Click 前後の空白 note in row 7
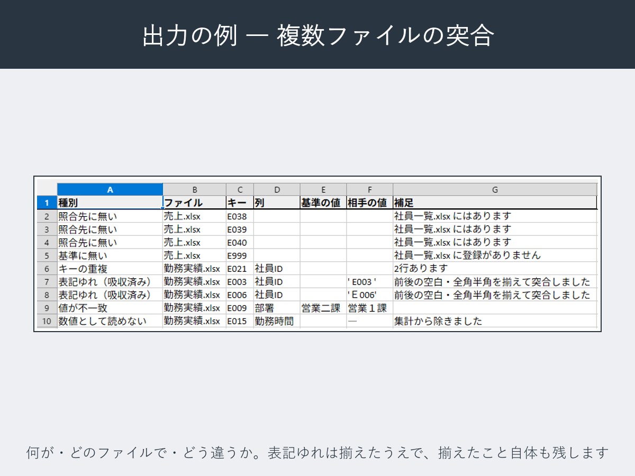This screenshot has width=635, height=476. [495, 282]
